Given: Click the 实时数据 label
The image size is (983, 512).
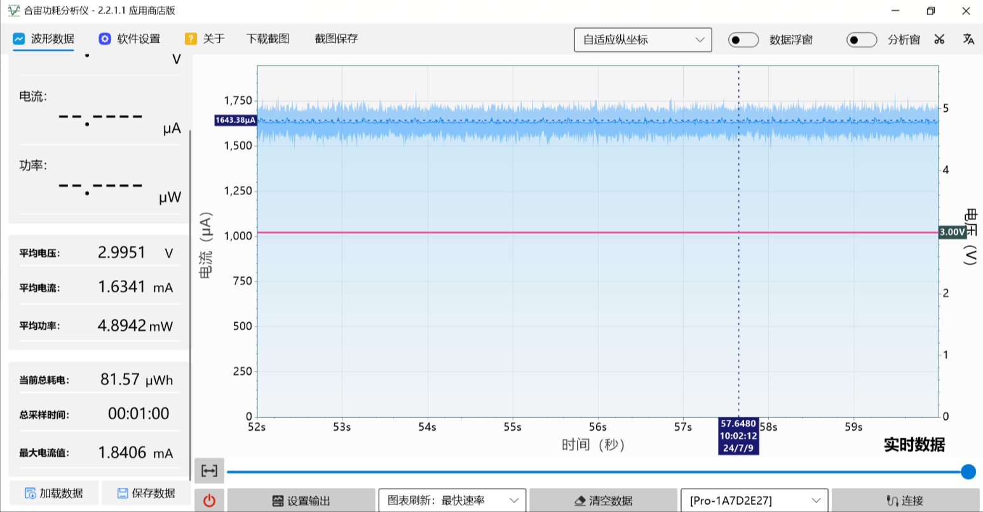Looking at the screenshot, I should (914, 445).
